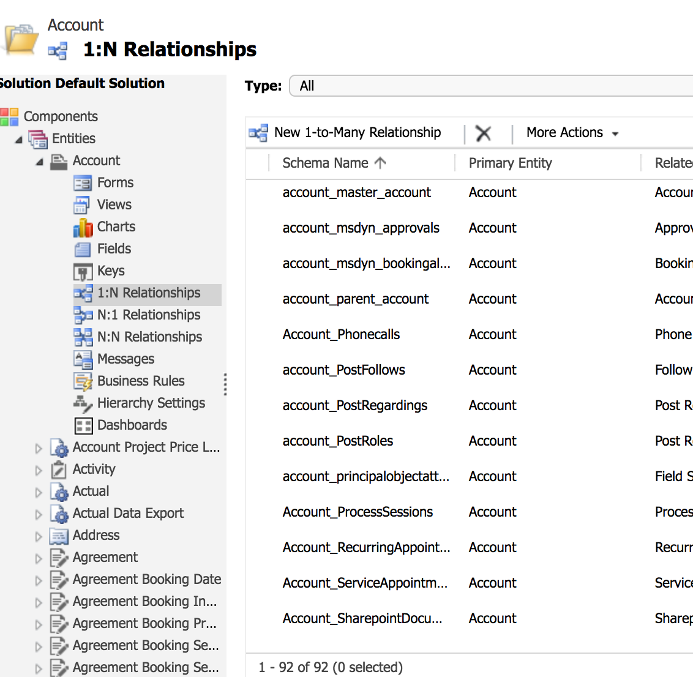Expand the Agreement entity node

click(39, 559)
